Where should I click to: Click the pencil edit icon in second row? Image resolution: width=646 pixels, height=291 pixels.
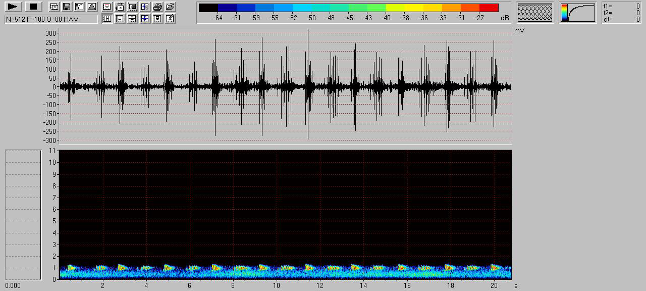[170, 19]
